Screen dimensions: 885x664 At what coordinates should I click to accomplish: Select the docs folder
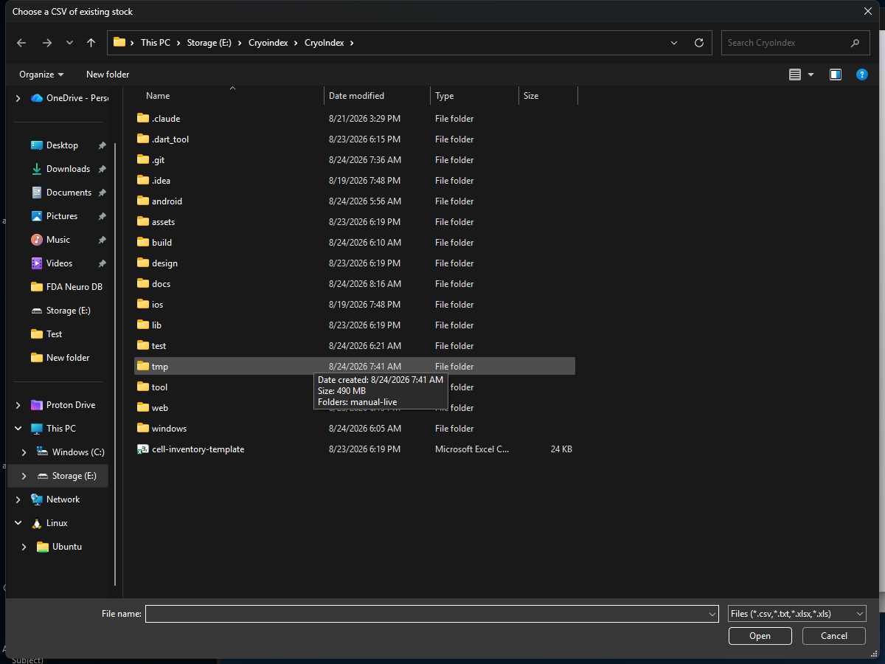point(355,284)
